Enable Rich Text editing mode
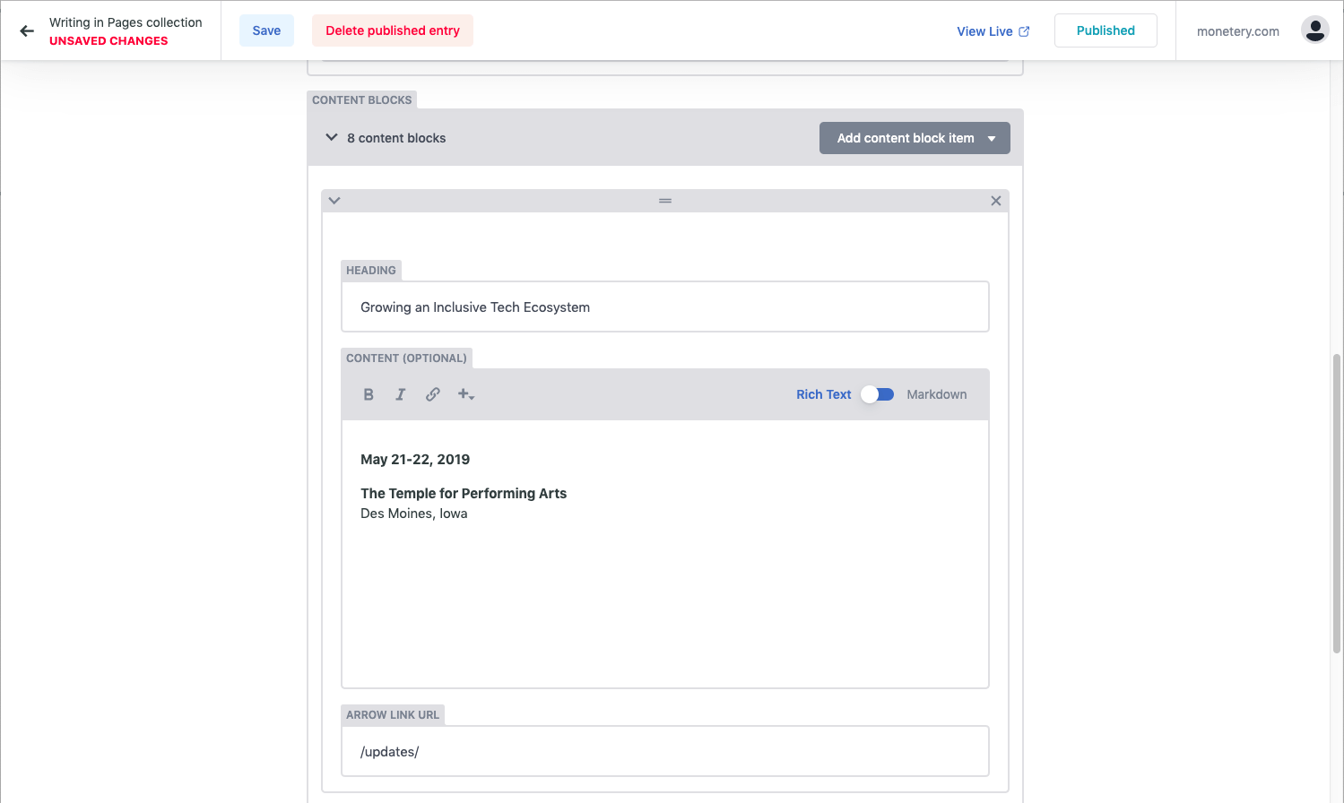 pyautogui.click(x=823, y=394)
